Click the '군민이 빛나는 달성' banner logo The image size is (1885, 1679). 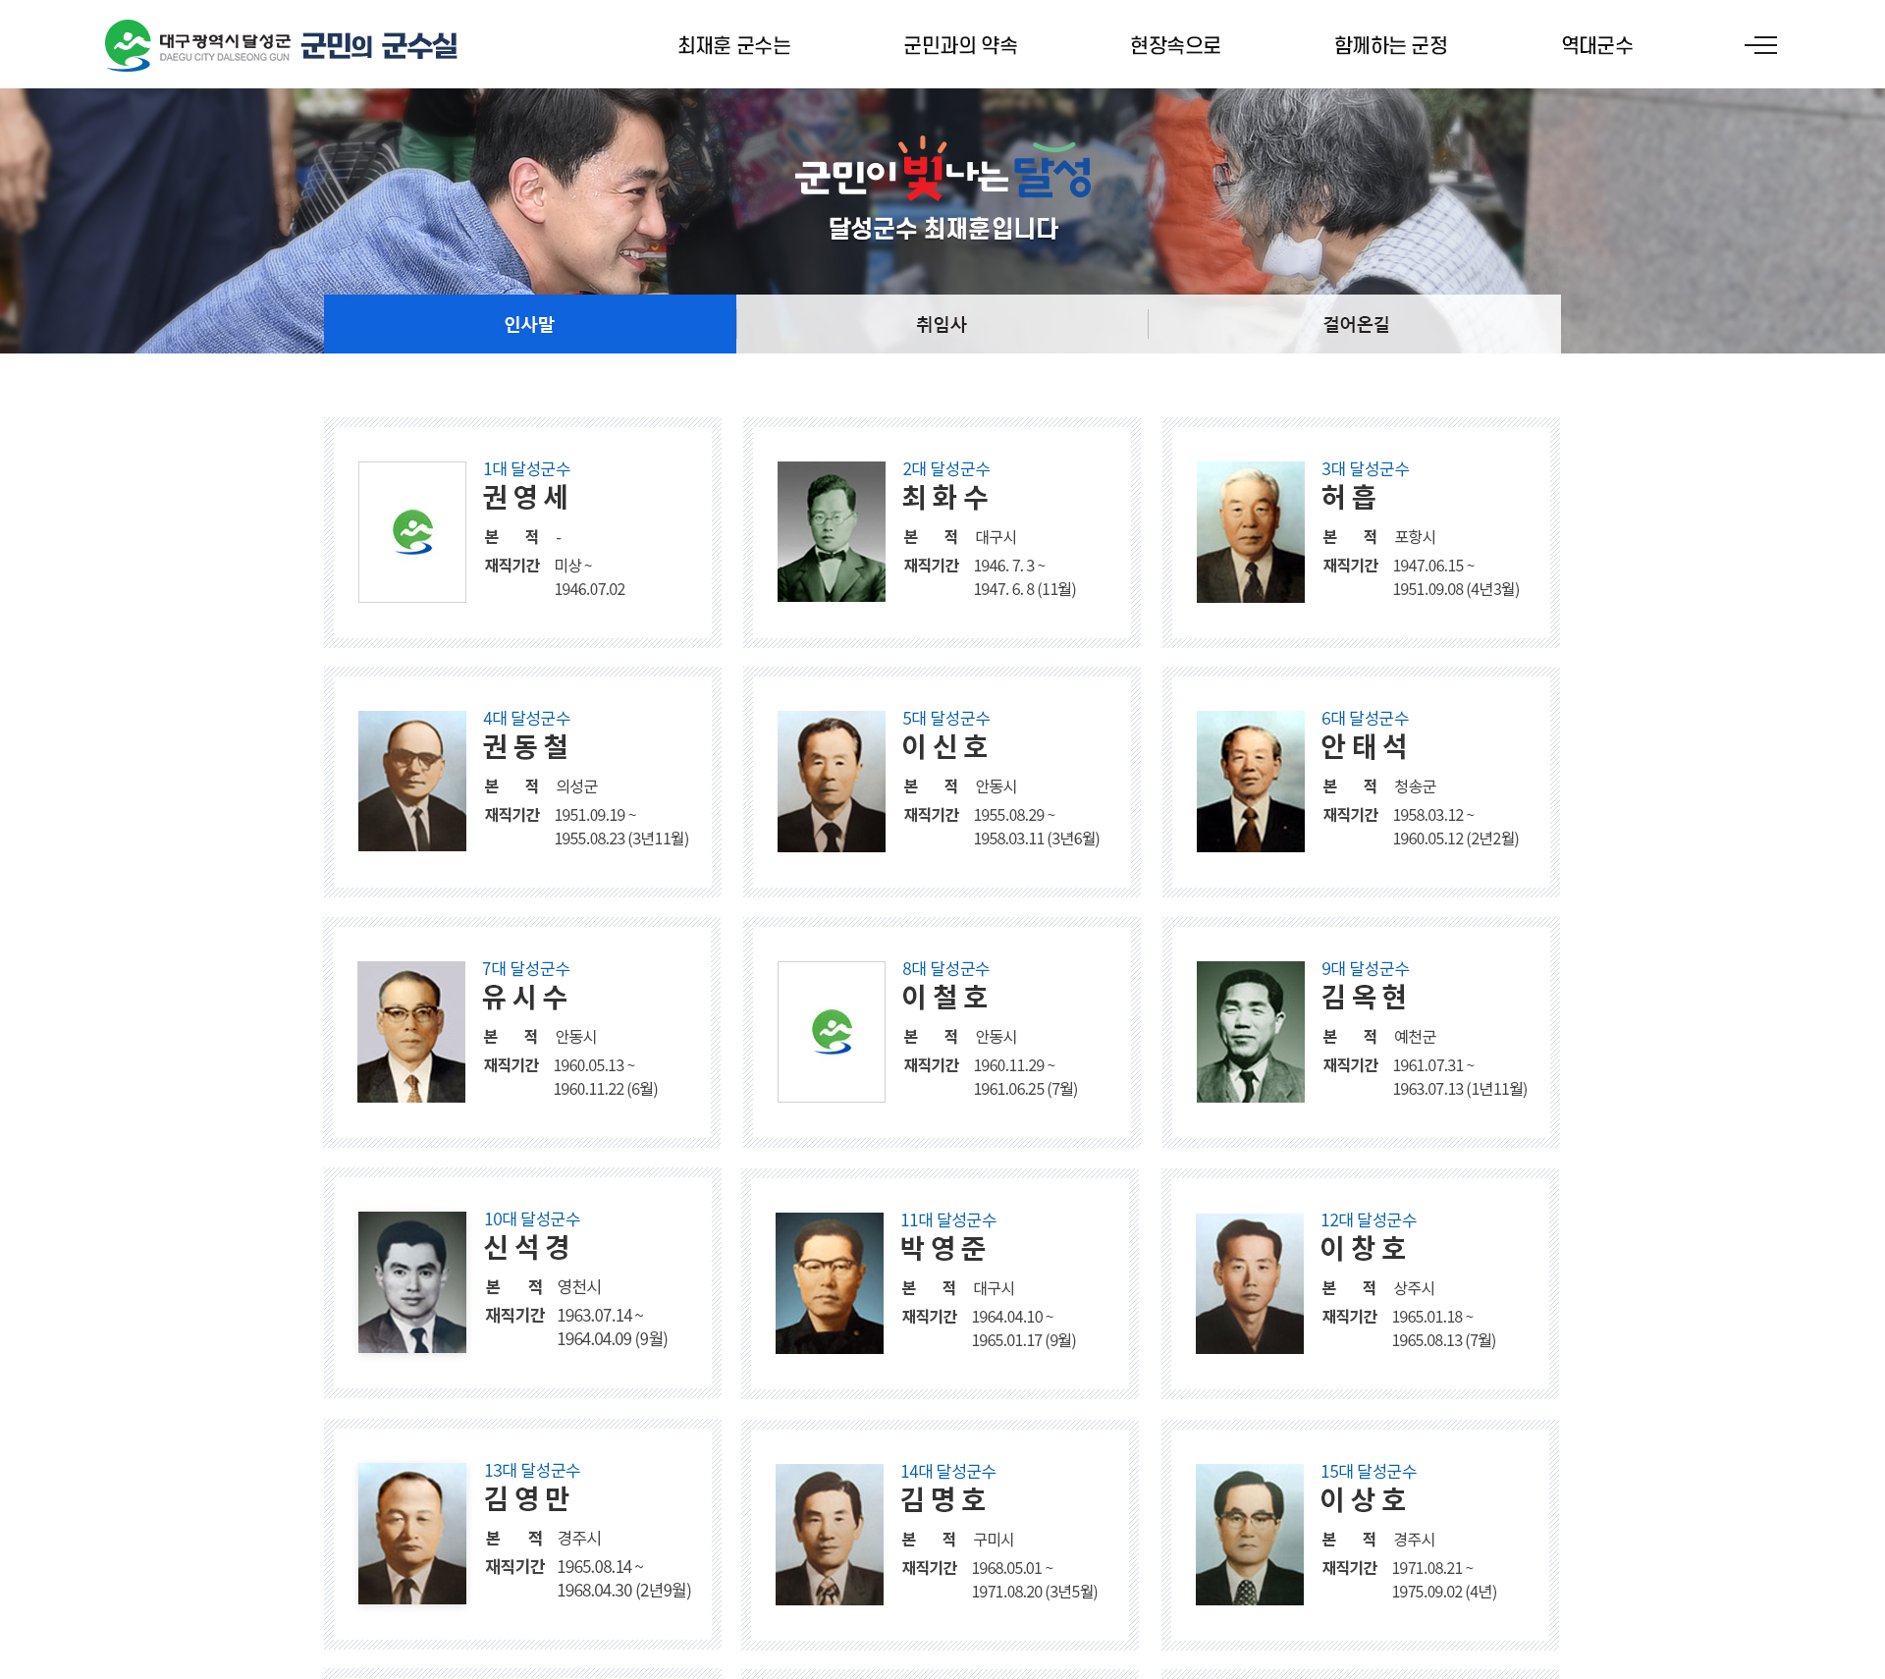(x=942, y=177)
